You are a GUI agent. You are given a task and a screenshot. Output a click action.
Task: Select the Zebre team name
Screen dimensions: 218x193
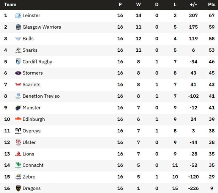coord(29,177)
